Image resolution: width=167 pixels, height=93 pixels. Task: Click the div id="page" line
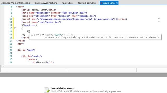pyautogui.click(x=26, y=50)
